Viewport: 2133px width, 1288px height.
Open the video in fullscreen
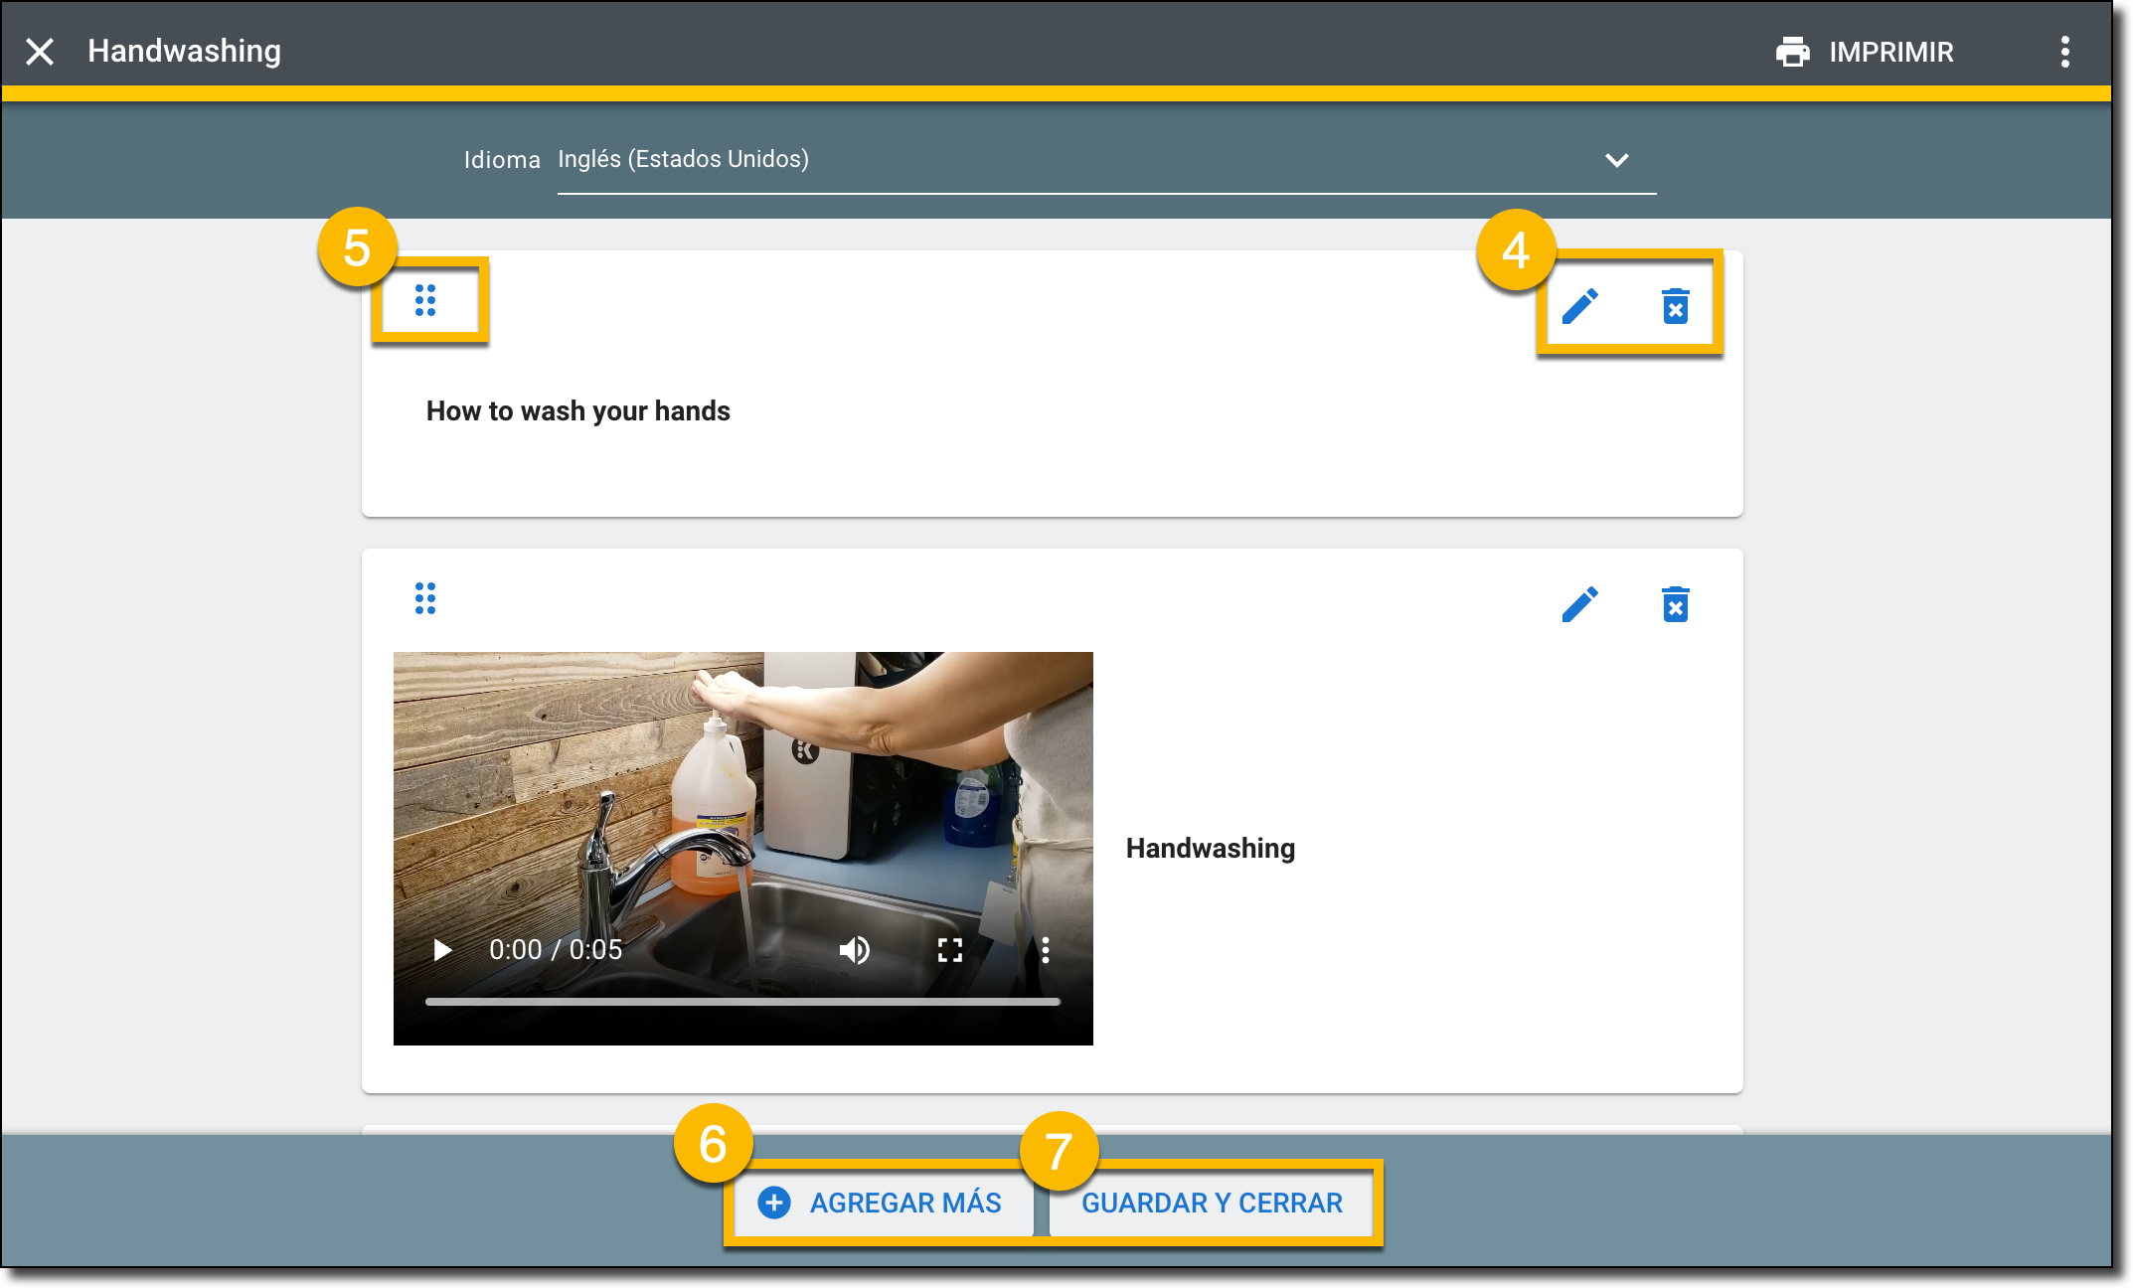(x=950, y=950)
